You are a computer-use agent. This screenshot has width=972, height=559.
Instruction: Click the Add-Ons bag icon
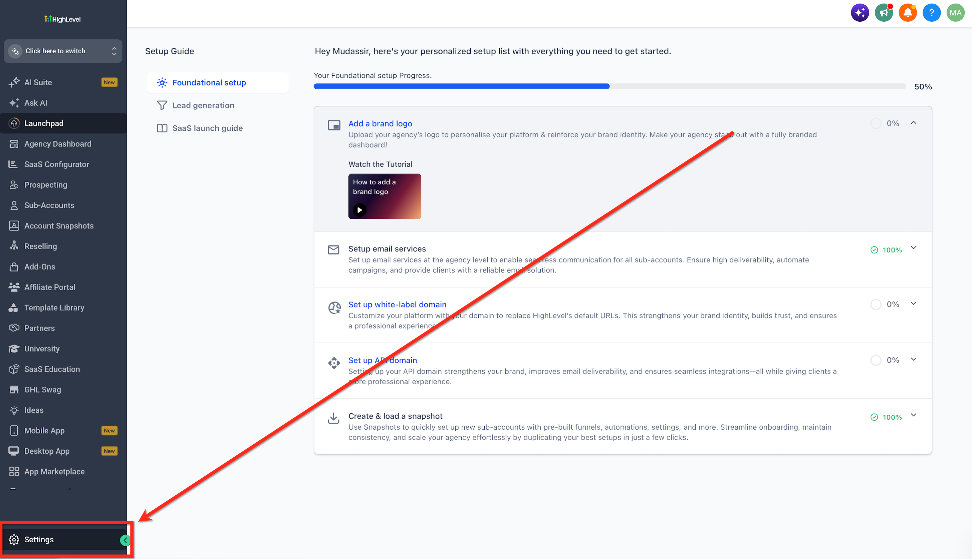[14, 267]
